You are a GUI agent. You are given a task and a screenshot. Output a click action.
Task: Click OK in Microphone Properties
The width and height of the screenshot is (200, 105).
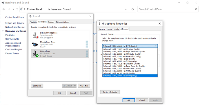pyautogui.click(x=129, y=100)
